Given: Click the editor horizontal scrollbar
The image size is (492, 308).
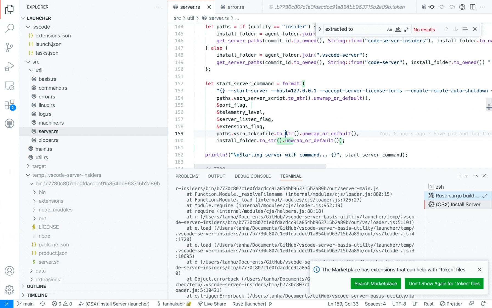Looking at the screenshot, I should pos(260,166).
